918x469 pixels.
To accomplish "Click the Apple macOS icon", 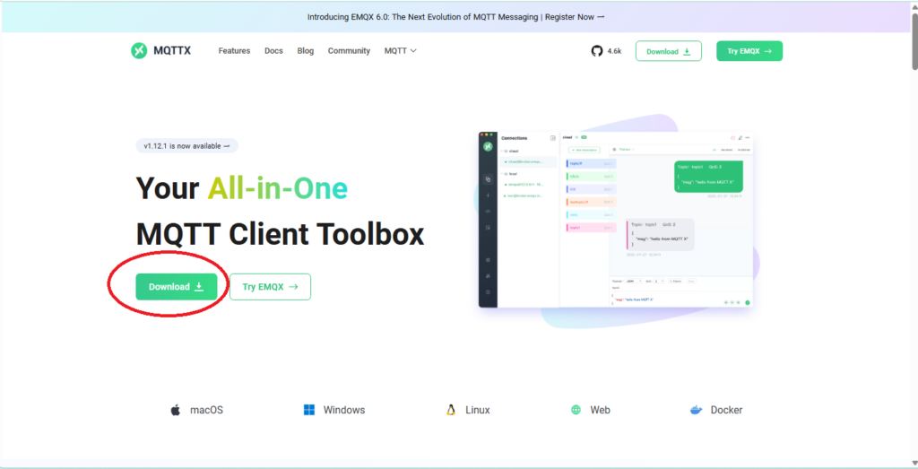I will coord(176,410).
